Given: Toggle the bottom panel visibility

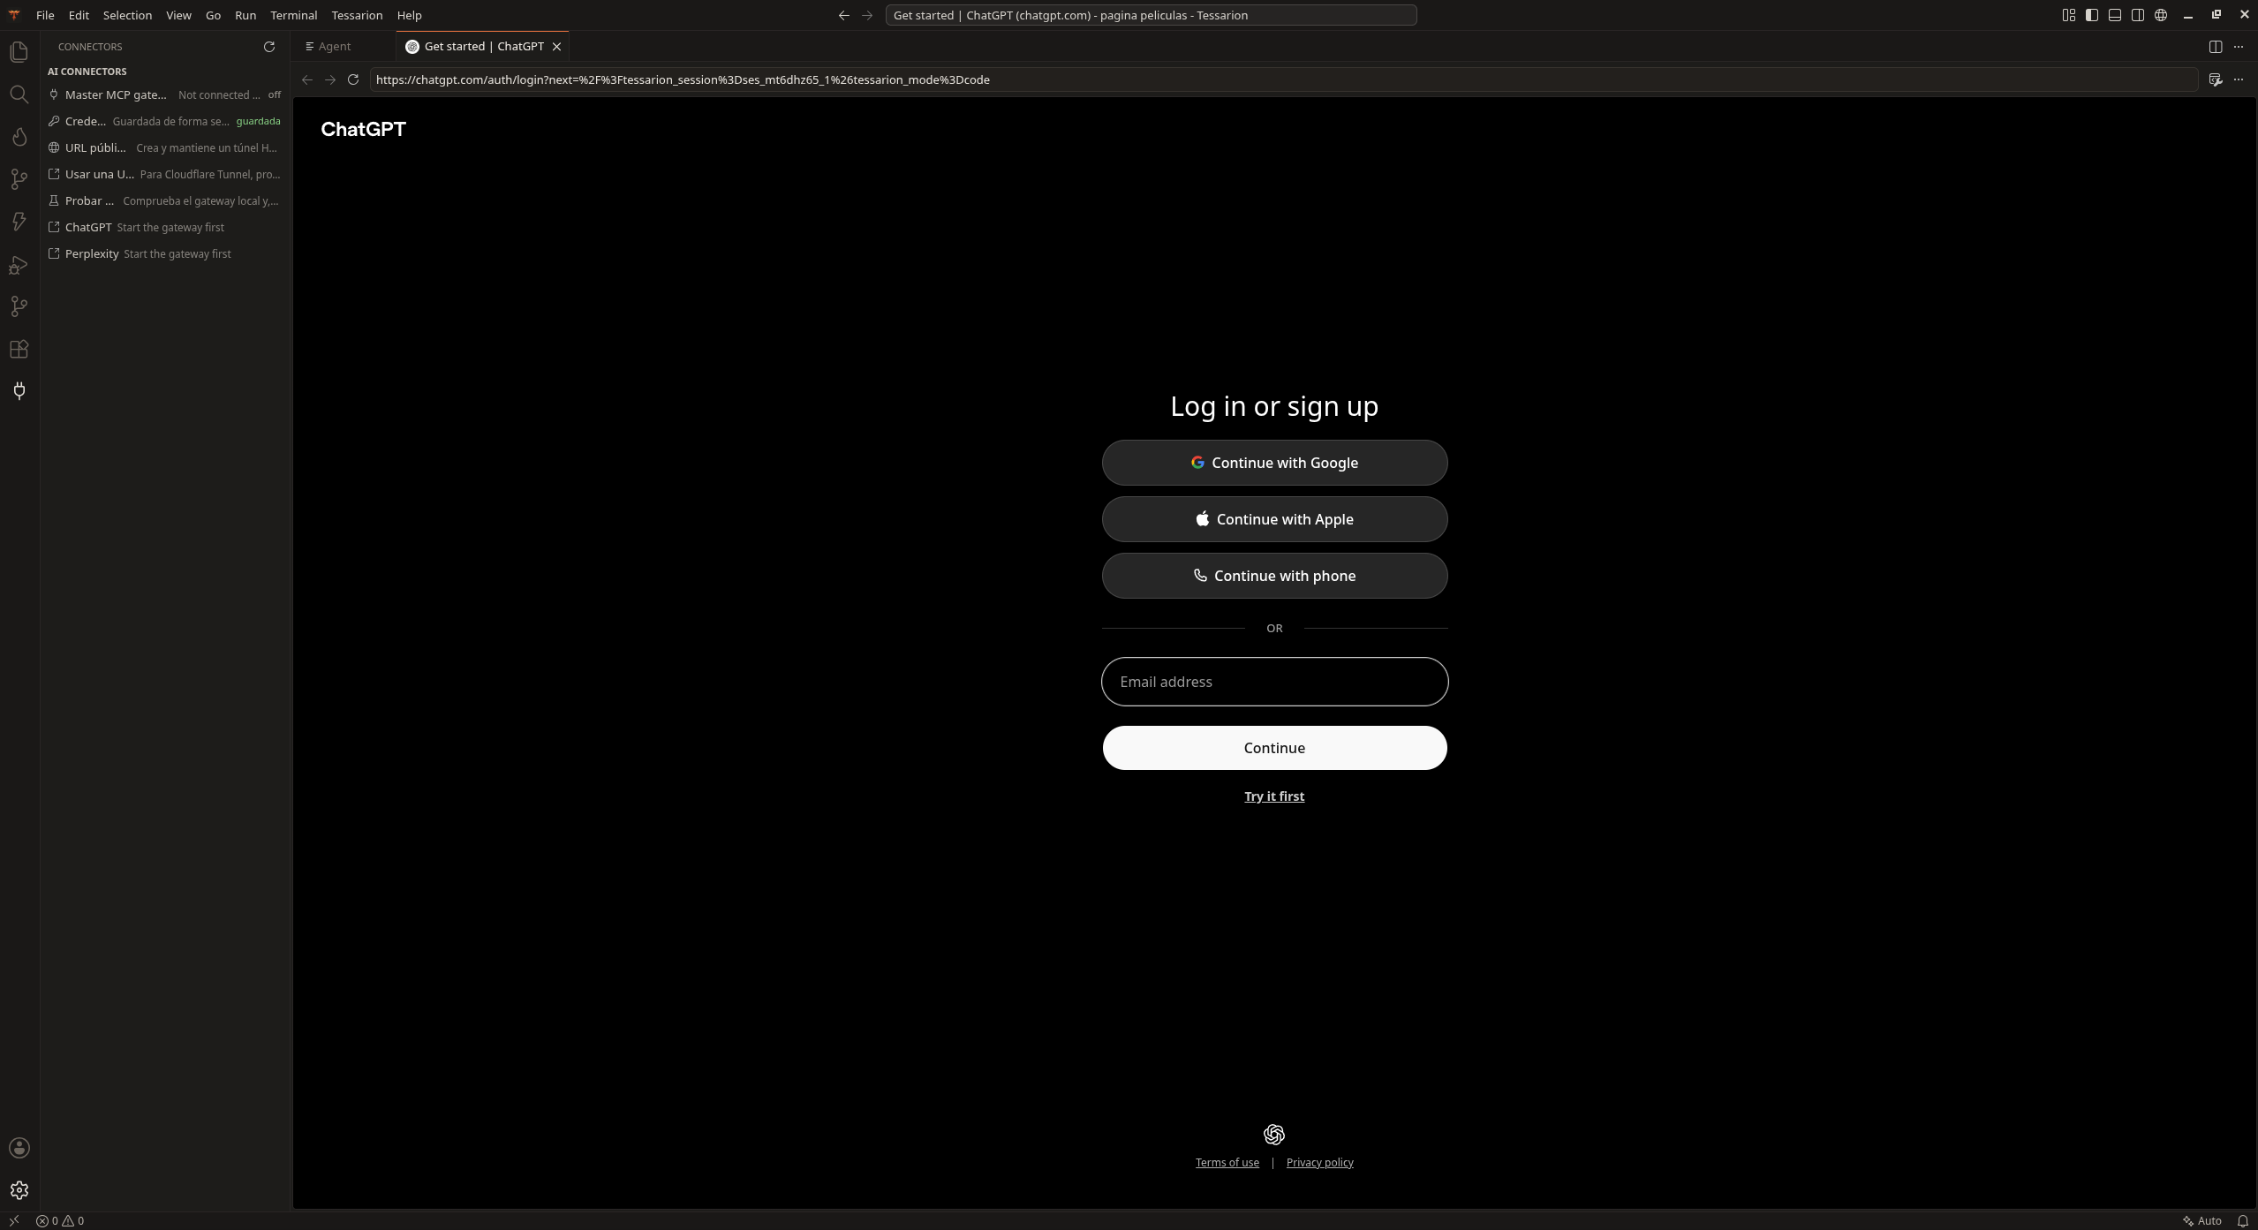Looking at the screenshot, I should (2115, 15).
